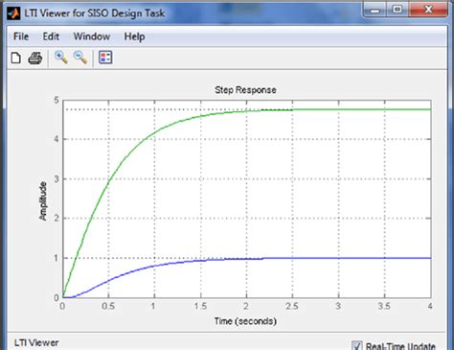Click the Step Response plot title

point(245,90)
